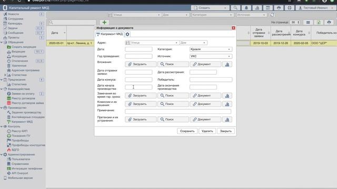Open the Категория filter dropdown above table
The width and height of the screenshot is (337, 189).
tap(212, 15)
